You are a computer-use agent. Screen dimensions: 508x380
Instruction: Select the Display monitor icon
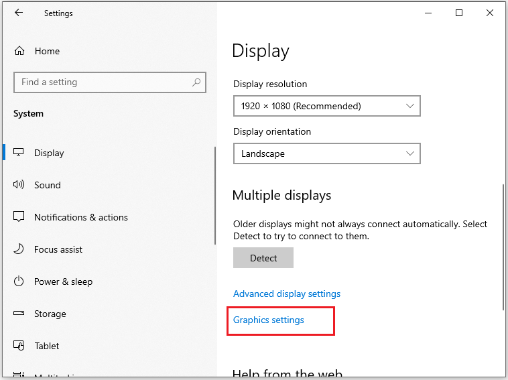(x=19, y=152)
